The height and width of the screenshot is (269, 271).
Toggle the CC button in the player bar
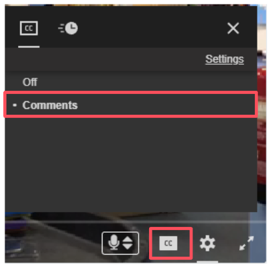(x=168, y=243)
